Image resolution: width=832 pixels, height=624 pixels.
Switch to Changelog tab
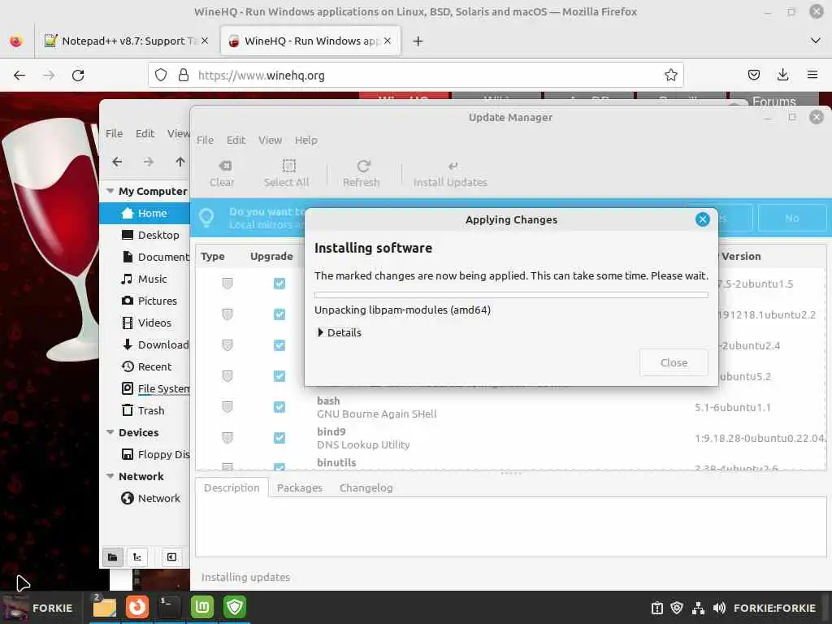(366, 487)
